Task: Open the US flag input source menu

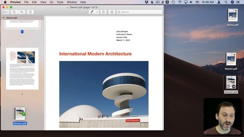Action: (x=197, y=2)
